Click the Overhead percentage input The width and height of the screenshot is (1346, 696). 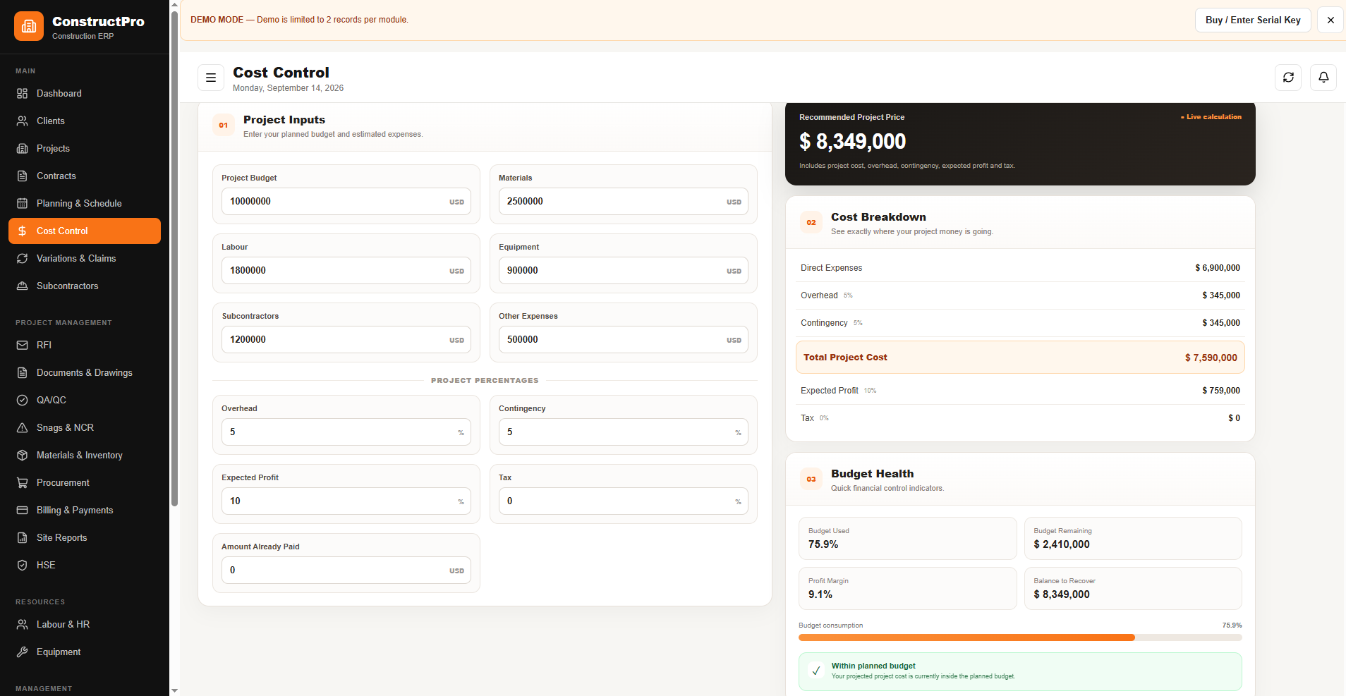click(x=346, y=432)
